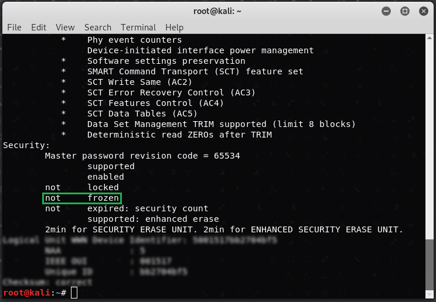Click the cursor block at the prompt
The image size is (436, 302).
click(74, 292)
